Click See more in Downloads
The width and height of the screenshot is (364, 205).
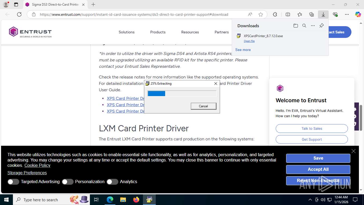pos(243,50)
